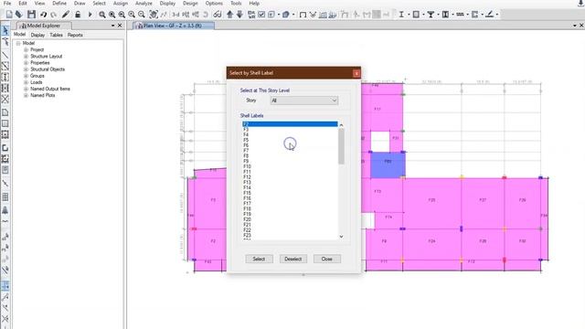Collapse the Model root tree node
The image size is (585, 329).
(18, 43)
